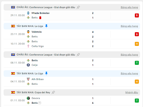143x107 pixels.
Task: Click the Celje club crest
Action: click(28, 65)
